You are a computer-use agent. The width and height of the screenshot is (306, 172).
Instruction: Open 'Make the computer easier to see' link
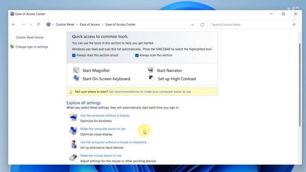pyautogui.click(x=103, y=129)
